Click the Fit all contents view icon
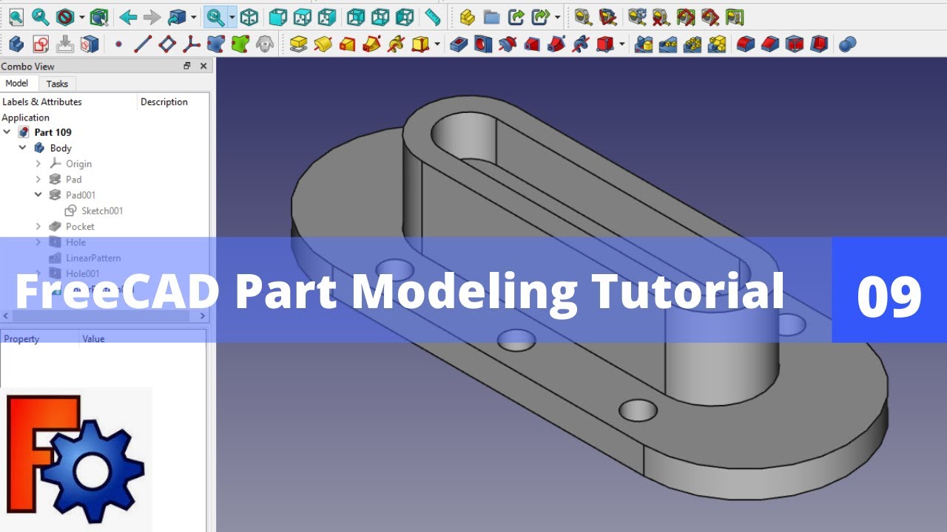 coord(16,16)
